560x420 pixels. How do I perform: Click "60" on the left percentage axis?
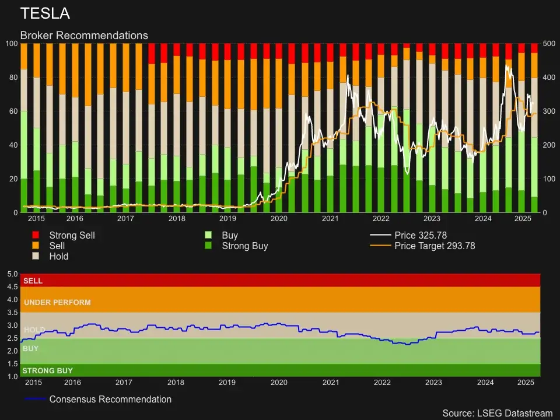pyautogui.click(x=13, y=111)
